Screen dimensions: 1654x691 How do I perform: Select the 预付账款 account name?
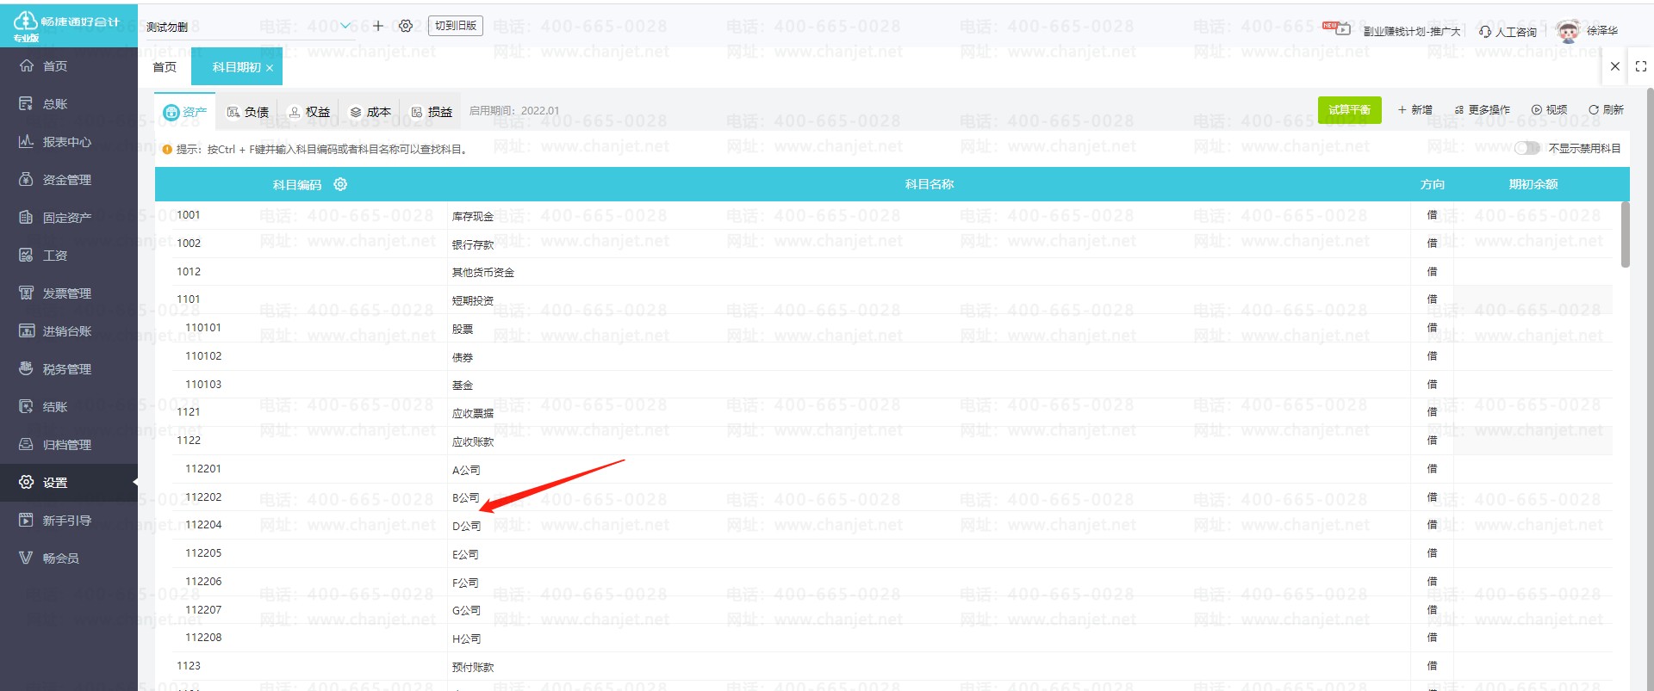[x=473, y=667]
